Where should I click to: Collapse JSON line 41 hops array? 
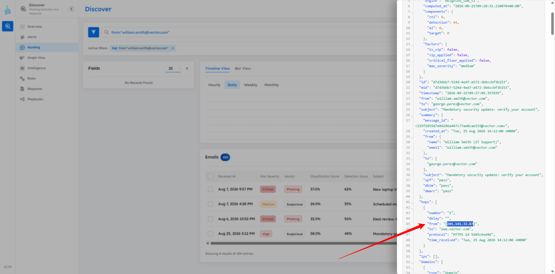[x=412, y=203]
